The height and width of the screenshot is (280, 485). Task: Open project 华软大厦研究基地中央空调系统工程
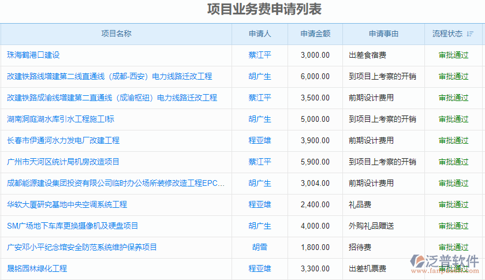coord(67,204)
